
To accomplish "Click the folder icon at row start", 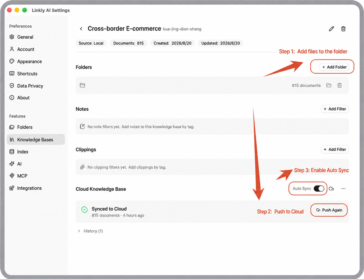I will (82, 85).
